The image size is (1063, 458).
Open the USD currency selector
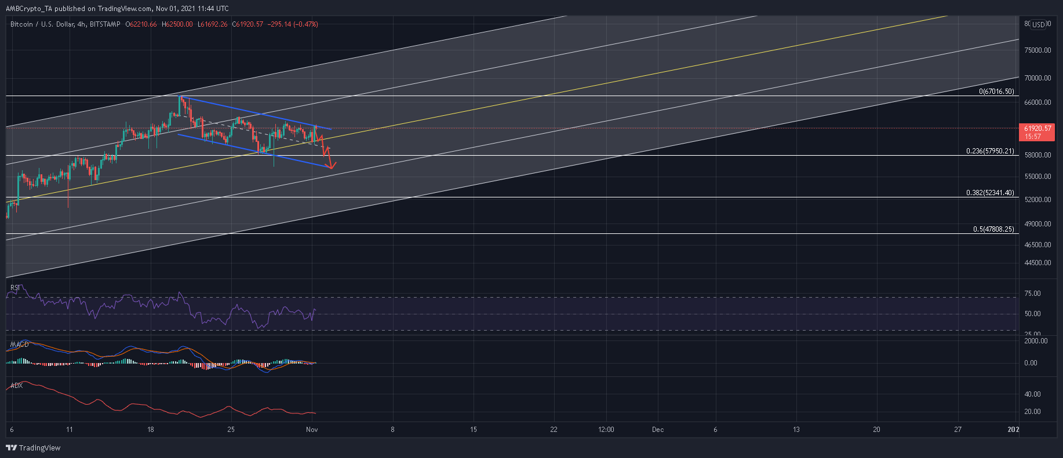[x=1039, y=24]
